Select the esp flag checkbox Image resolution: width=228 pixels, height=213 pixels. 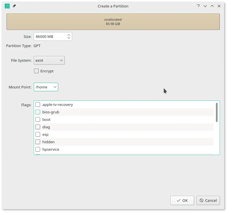pyautogui.click(x=38, y=134)
